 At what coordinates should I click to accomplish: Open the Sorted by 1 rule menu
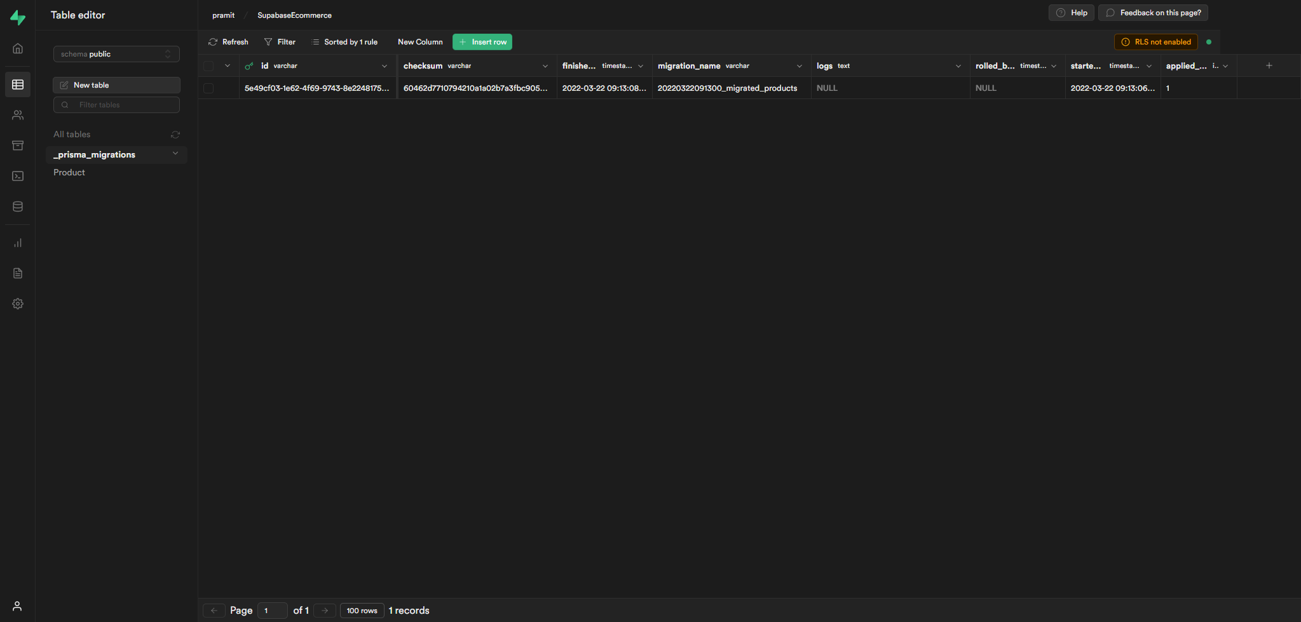pos(344,42)
